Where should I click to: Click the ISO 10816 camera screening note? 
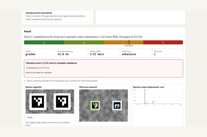pos(62,81)
